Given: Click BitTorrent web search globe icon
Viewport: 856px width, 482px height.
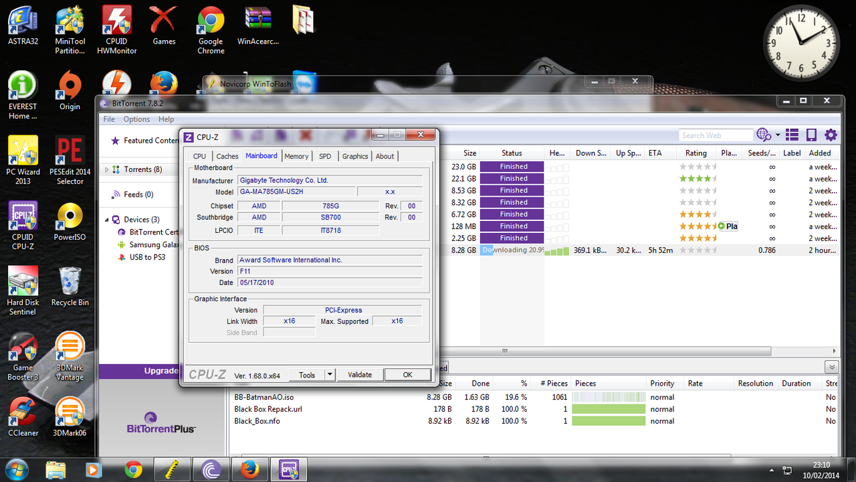Looking at the screenshot, I should (764, 135).
